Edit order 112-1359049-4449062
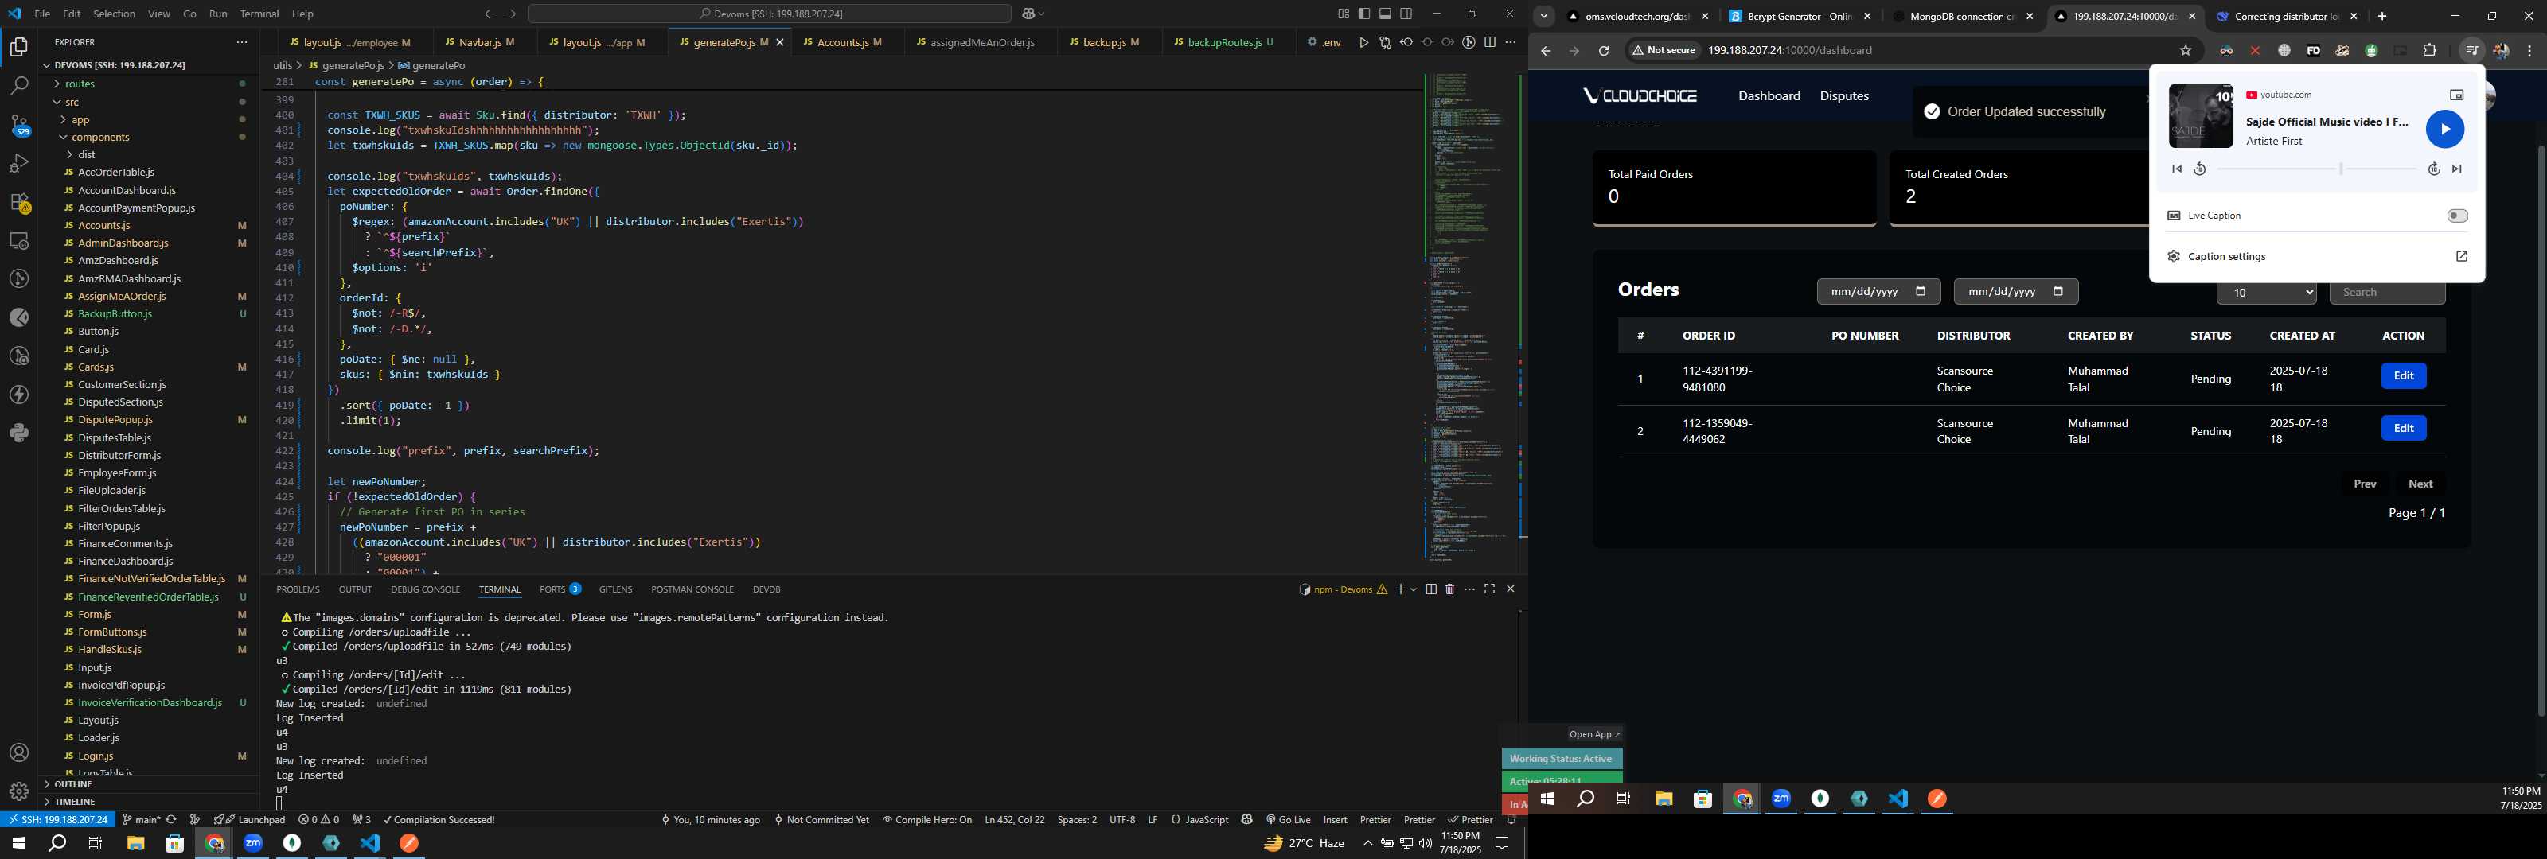This screenshot has height=859, width=2547. pos(2403,428)
